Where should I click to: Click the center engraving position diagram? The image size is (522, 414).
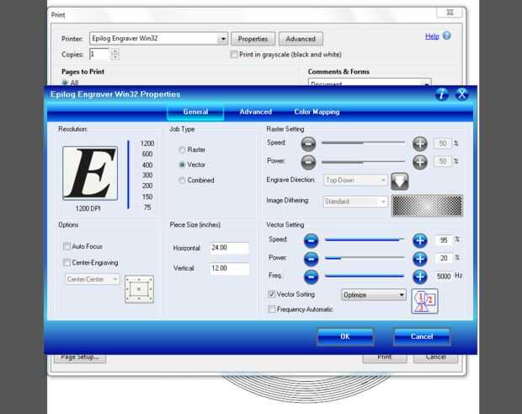pos(139,289)
